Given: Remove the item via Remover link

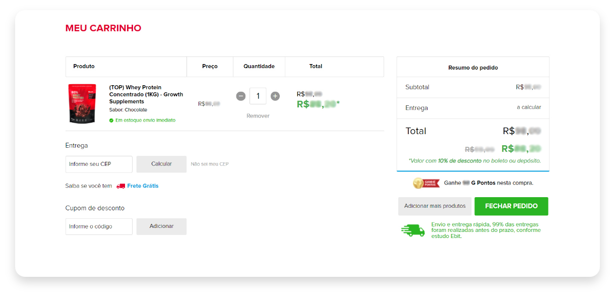Looking at the screenshot, I should 258,116.
